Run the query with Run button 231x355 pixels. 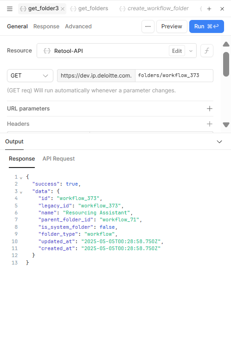pyautogui.click(x=206, y=26)
